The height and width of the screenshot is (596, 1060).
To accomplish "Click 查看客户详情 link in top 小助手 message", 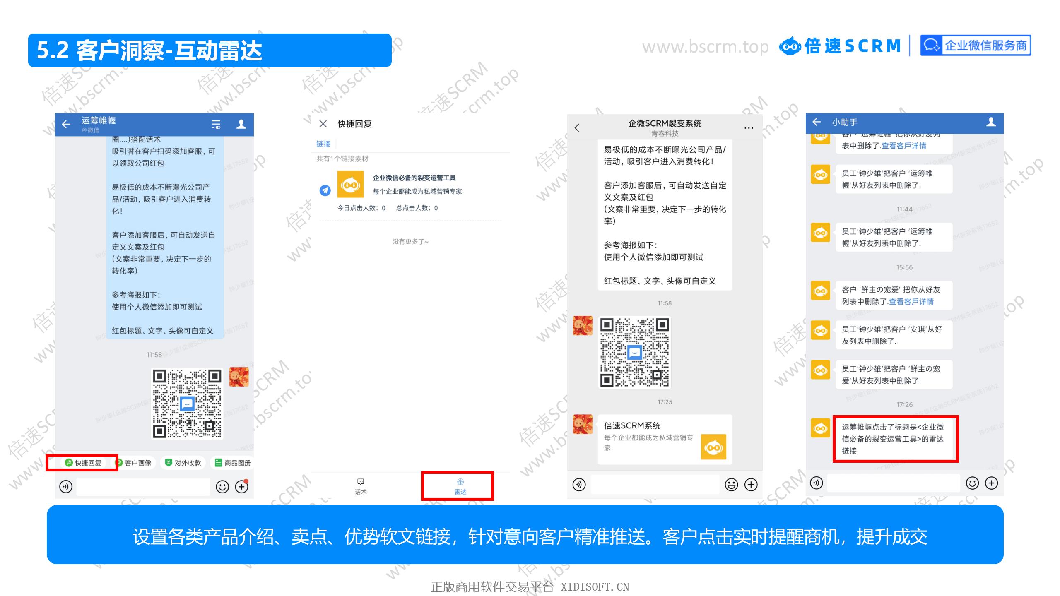I will pos(904,145).
